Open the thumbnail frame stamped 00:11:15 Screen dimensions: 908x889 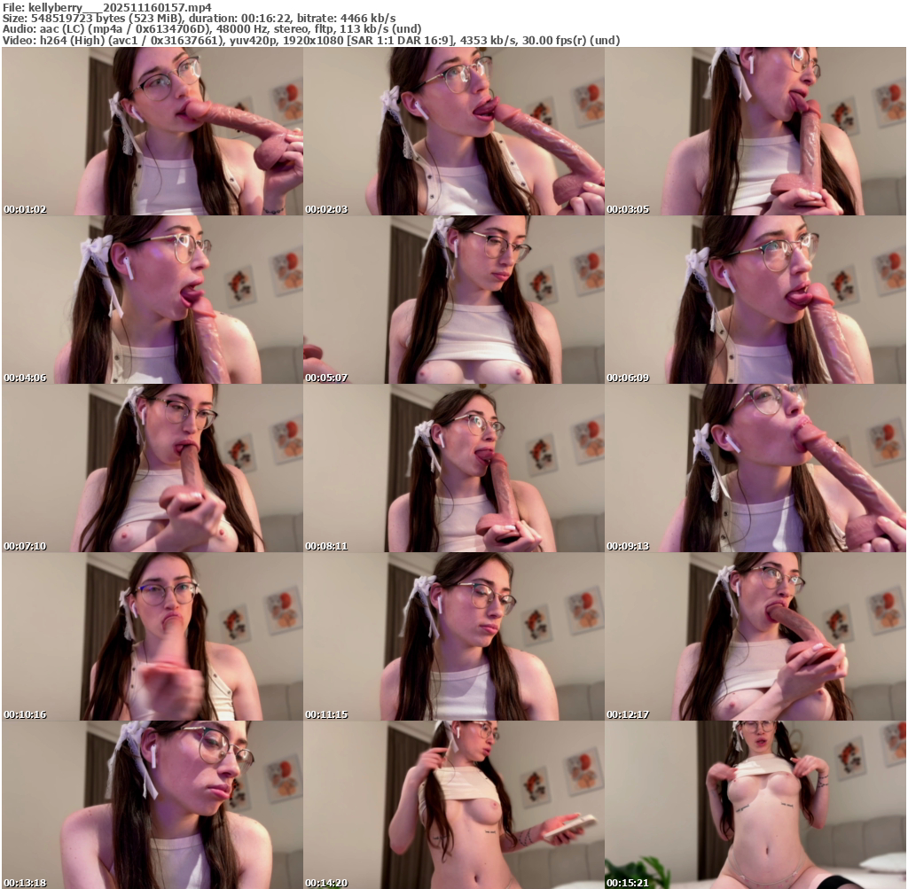pos(454,636)
